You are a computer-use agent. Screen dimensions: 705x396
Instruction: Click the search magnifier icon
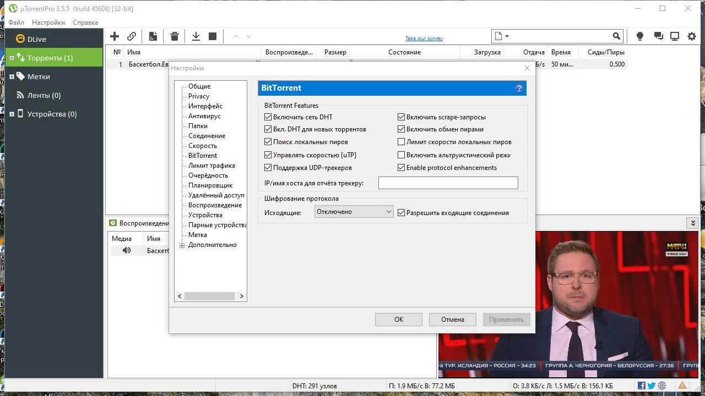pyautogui.click(x=616, y=36)
